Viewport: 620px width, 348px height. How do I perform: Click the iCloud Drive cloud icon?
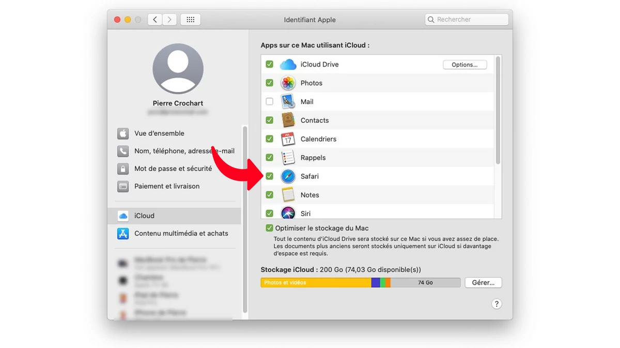pyautogui.click(x=288, y=64)
